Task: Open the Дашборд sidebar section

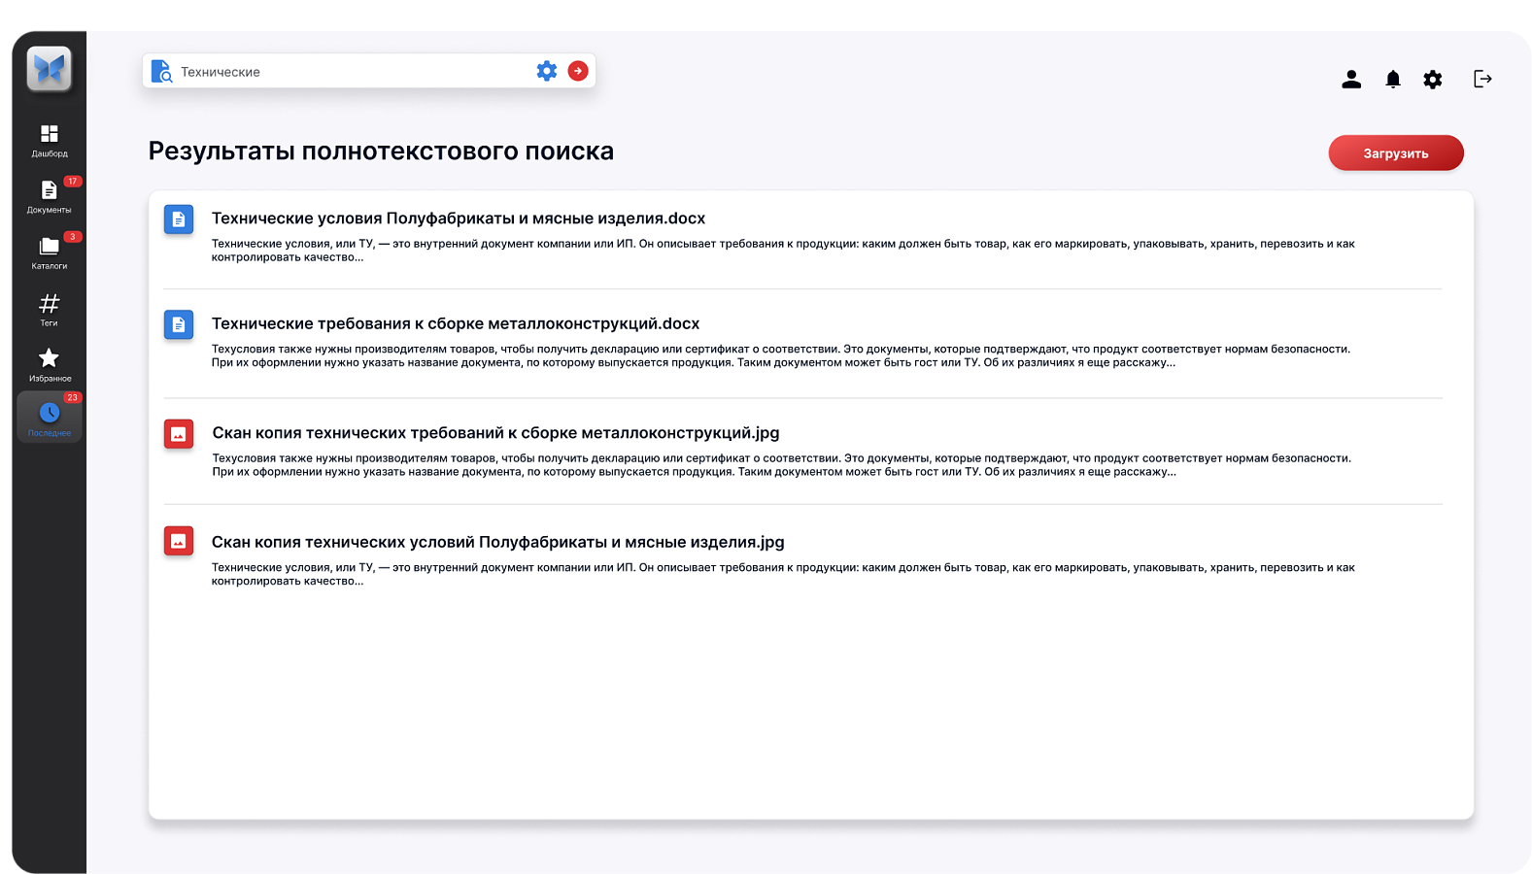Action: click(50, 141)
